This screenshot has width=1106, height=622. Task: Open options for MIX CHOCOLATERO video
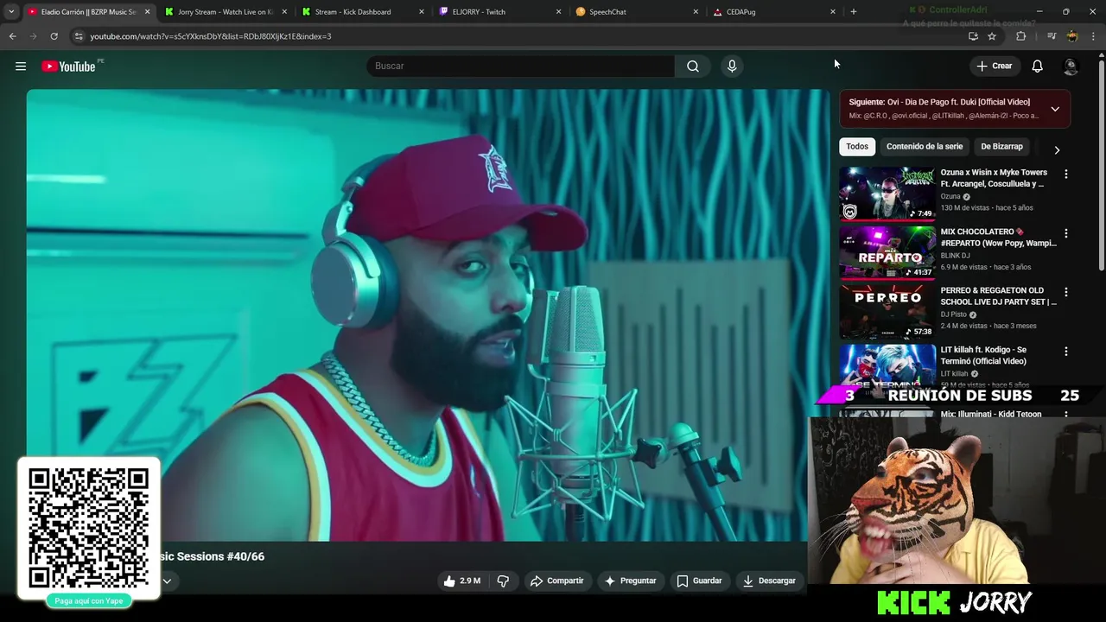coord(1066,233)
